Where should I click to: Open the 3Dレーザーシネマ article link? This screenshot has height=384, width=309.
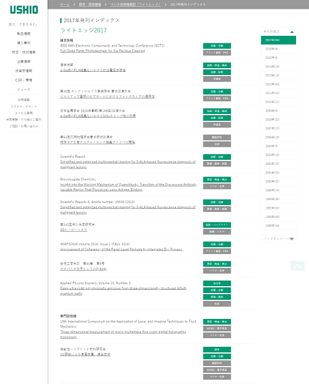[74, 230]
